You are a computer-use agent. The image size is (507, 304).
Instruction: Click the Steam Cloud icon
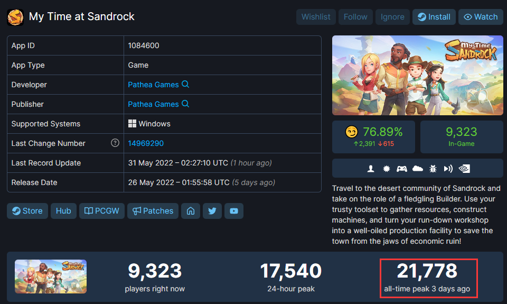click(x=417, y=168)
